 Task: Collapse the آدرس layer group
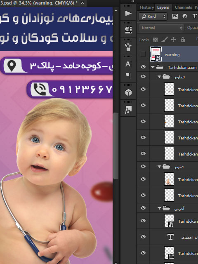pyautogui.click(x=159, y=208)
